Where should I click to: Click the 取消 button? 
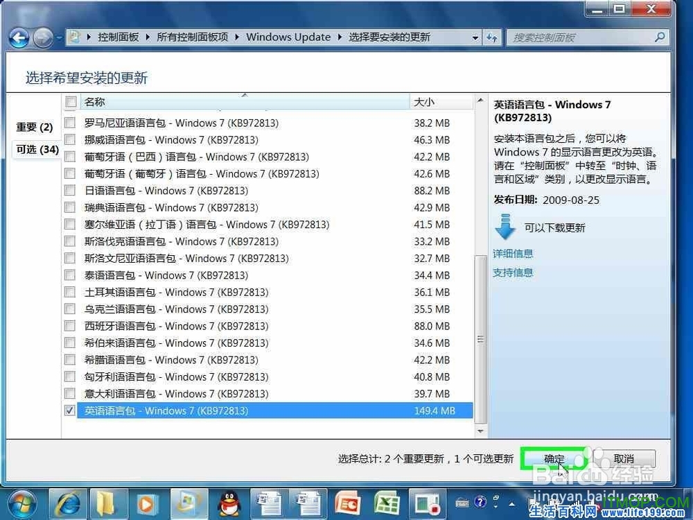pyautogui.click(x=624, y=459)
